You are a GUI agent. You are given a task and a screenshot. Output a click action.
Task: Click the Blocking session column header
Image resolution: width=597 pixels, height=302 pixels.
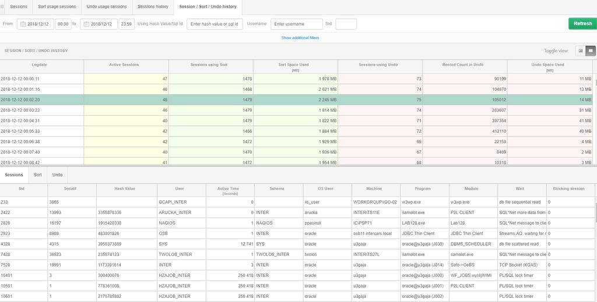point(570,190)
